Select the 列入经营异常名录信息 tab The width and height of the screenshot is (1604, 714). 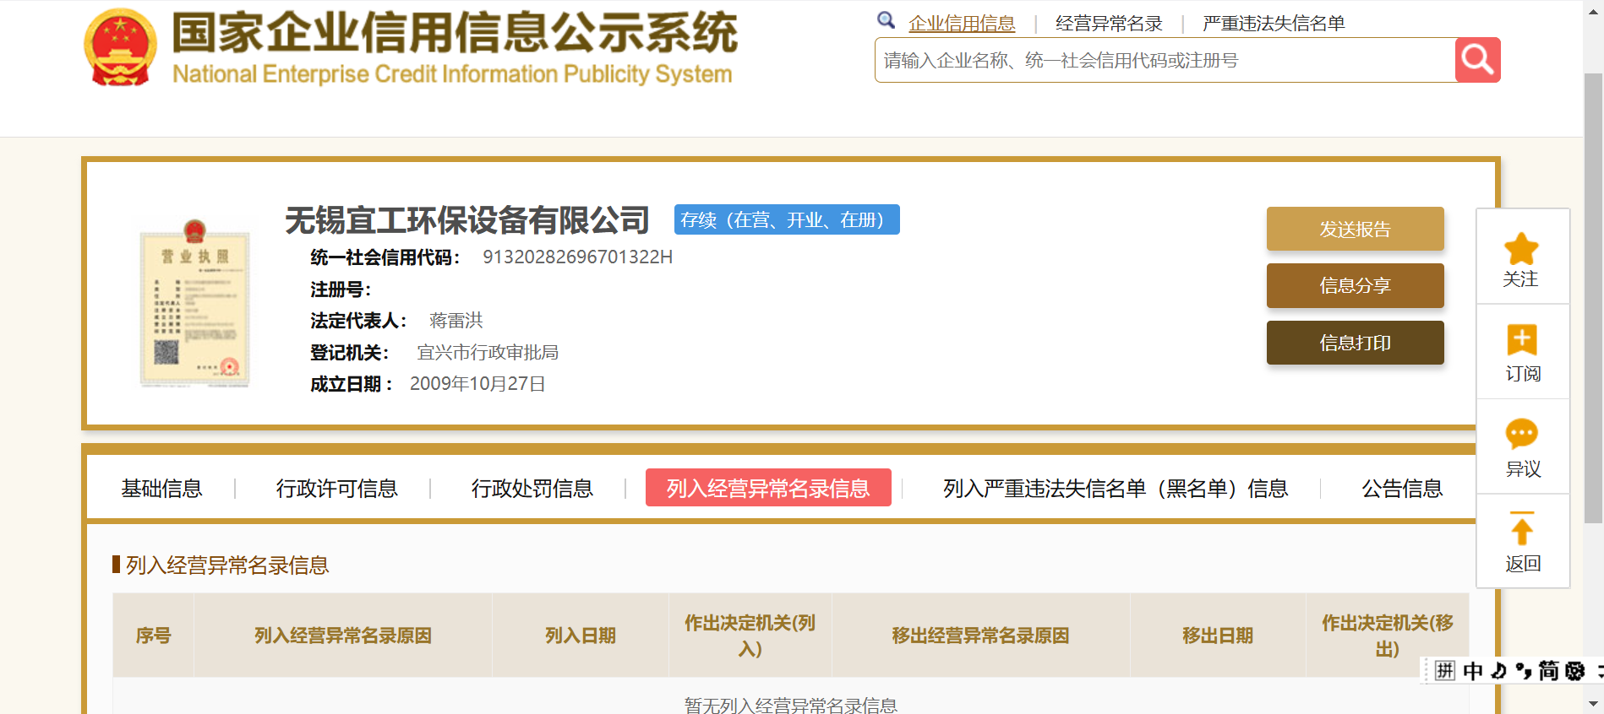coord(768,488)
